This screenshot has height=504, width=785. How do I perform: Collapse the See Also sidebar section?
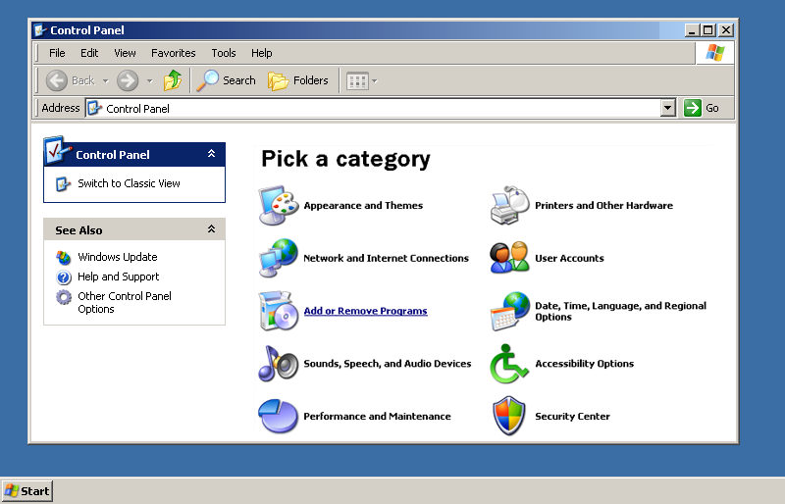[211, 229]
